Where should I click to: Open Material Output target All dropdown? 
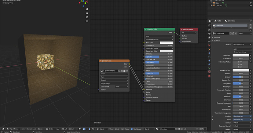pos(189,33)
